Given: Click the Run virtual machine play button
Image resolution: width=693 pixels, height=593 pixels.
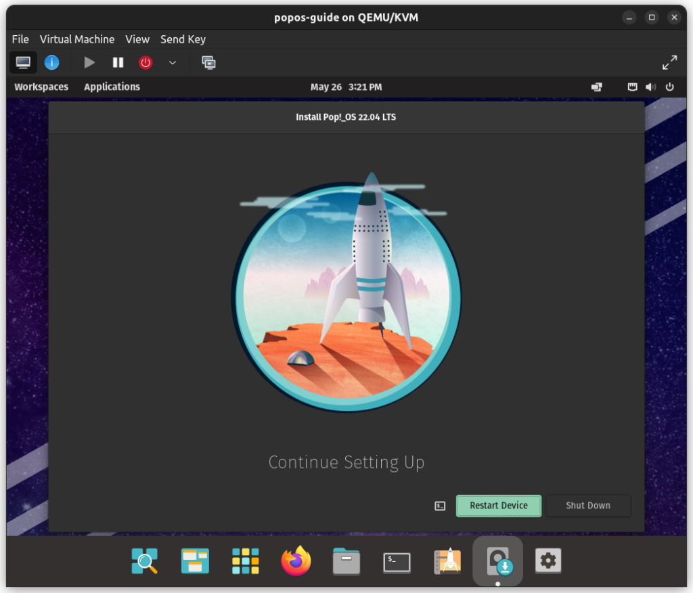Looking at the screenshot, I should [x=89, y=62].
